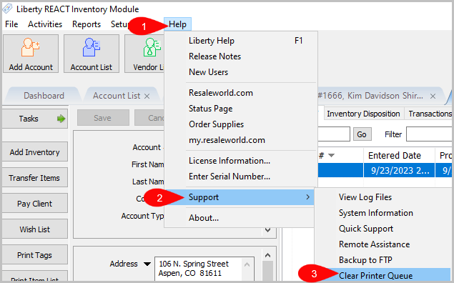Open the File menu

click(x=11, y=24)
